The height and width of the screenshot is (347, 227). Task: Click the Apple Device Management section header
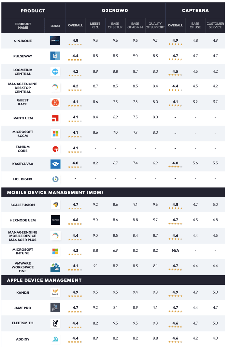click(x=44, y=280)
